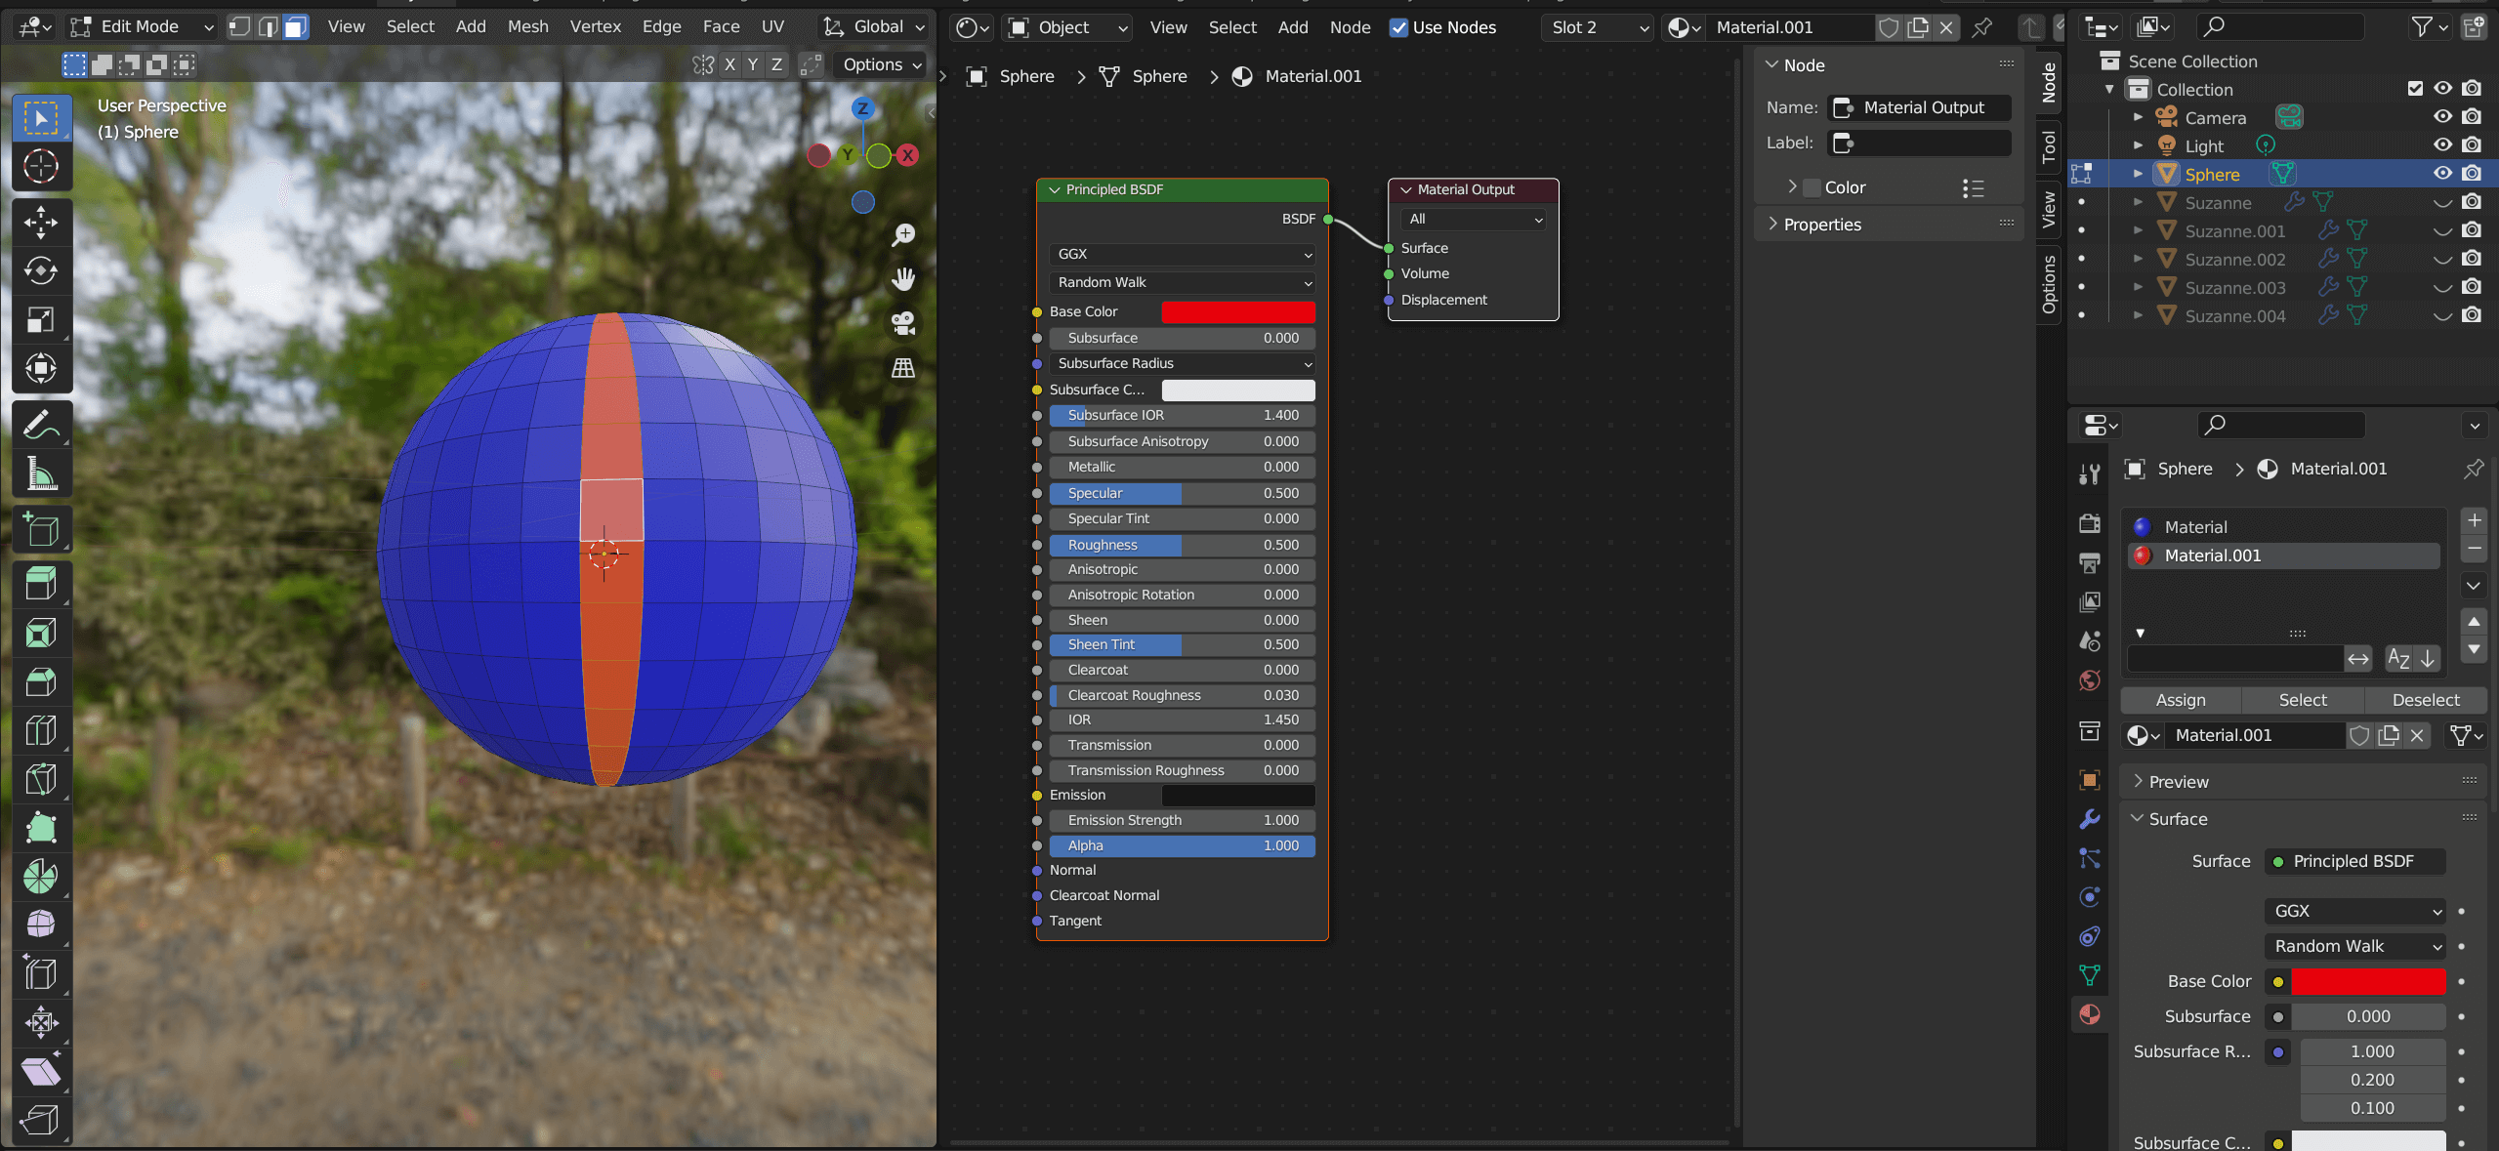Click the Deselect button

(2426, 700)
